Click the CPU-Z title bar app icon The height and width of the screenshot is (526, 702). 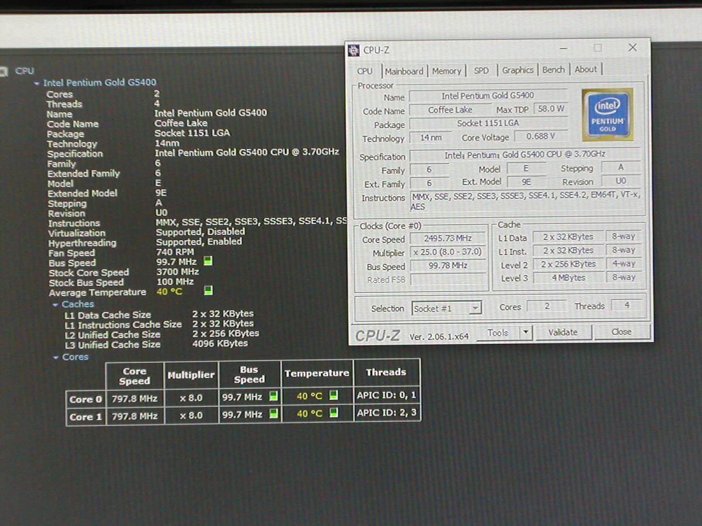click(354, 50)
